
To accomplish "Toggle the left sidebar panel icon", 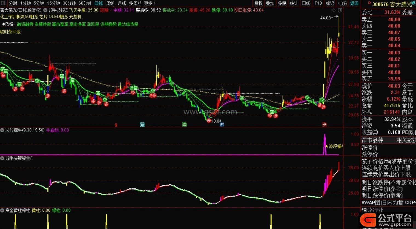I will (4, 3).
